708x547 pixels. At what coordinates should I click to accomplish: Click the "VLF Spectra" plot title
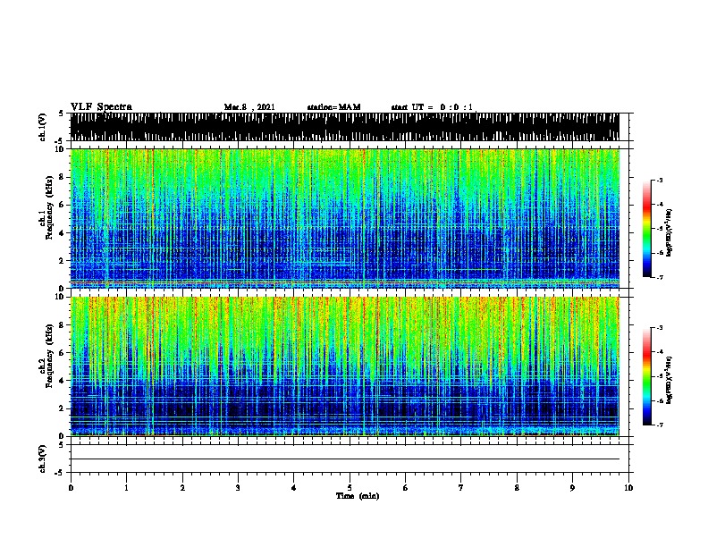coord(101,107)
